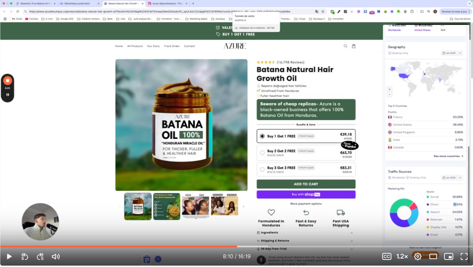The height and width of the screenshot is (267, 473).
Task: Open More payment options link
Action: tap(306, 204)
